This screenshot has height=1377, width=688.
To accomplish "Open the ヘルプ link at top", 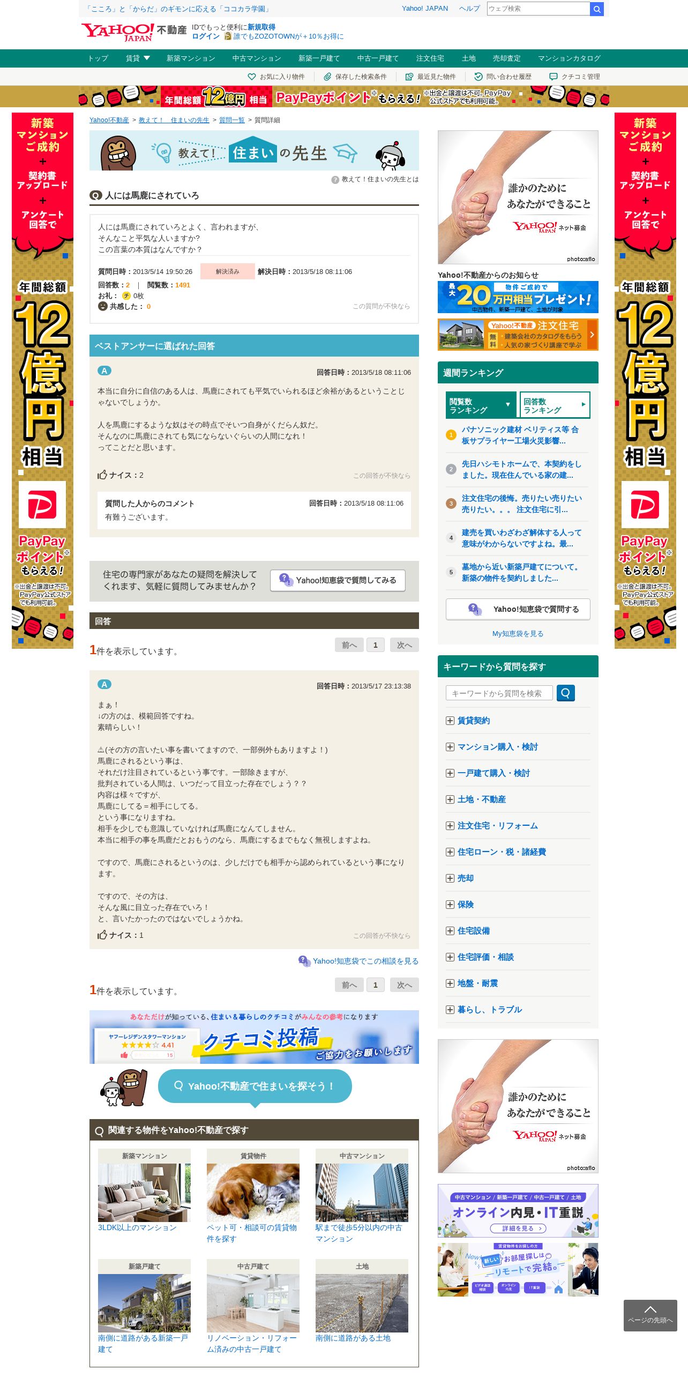I will (x=469, y=9).
